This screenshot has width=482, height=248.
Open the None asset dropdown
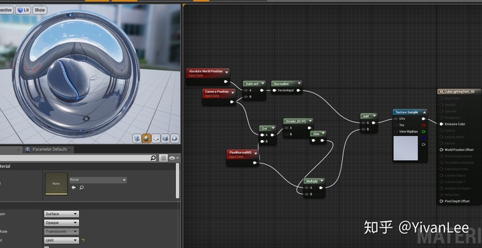point(98,180)
